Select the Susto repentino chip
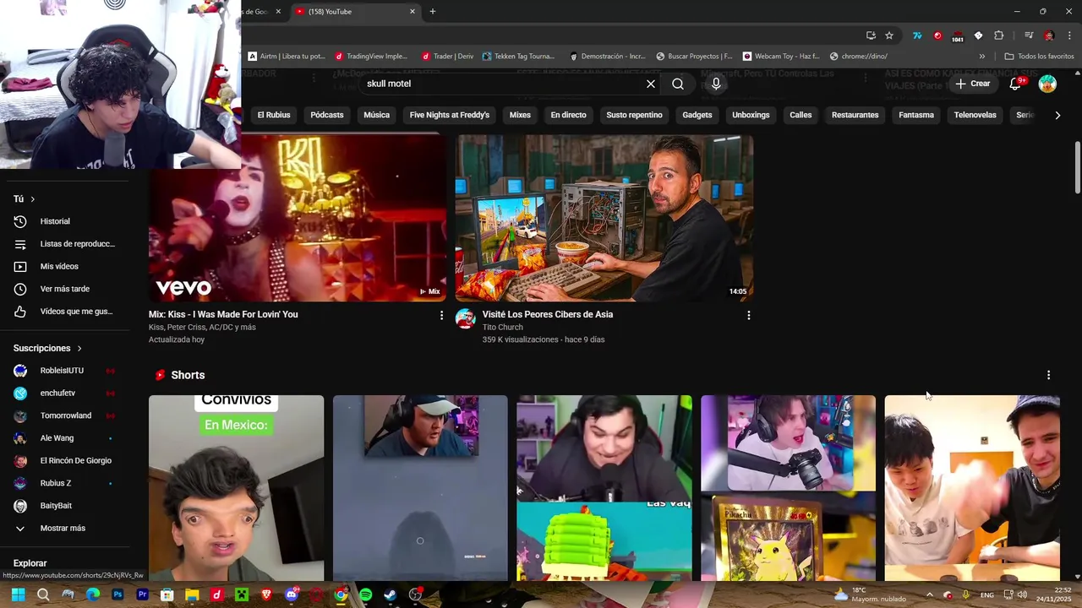 (x=634, y=115)
